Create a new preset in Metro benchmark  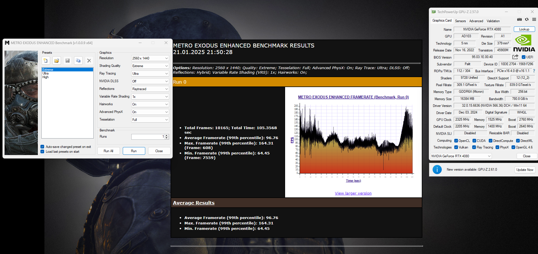click(46, 61)
